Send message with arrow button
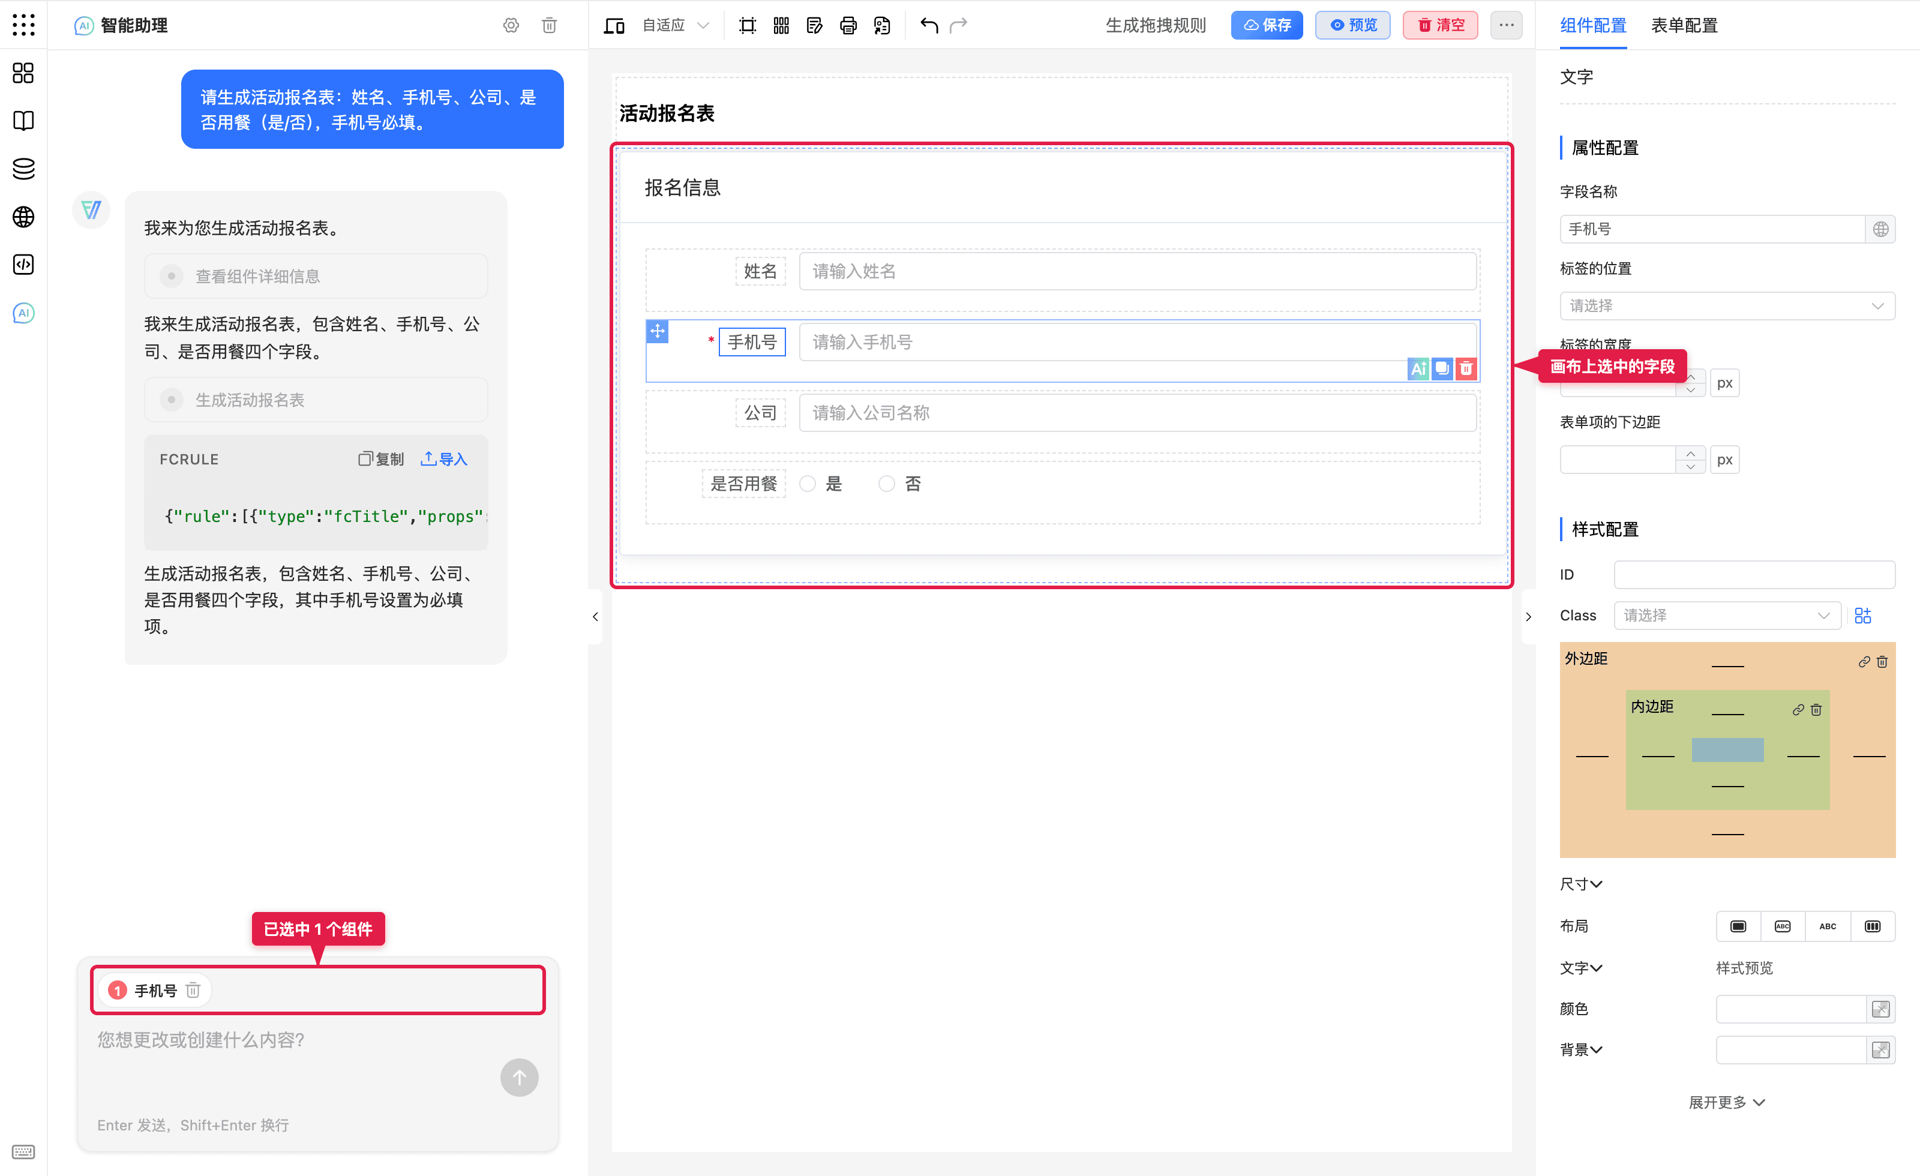The height and width of the screenshot is (1176, 1920). tap(519, 1078)
